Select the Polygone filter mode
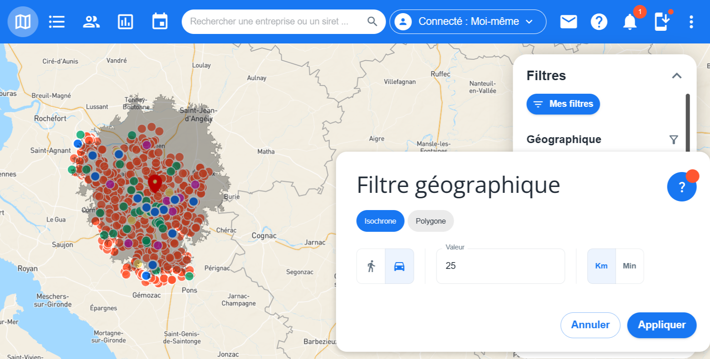 tap(430, 221)
